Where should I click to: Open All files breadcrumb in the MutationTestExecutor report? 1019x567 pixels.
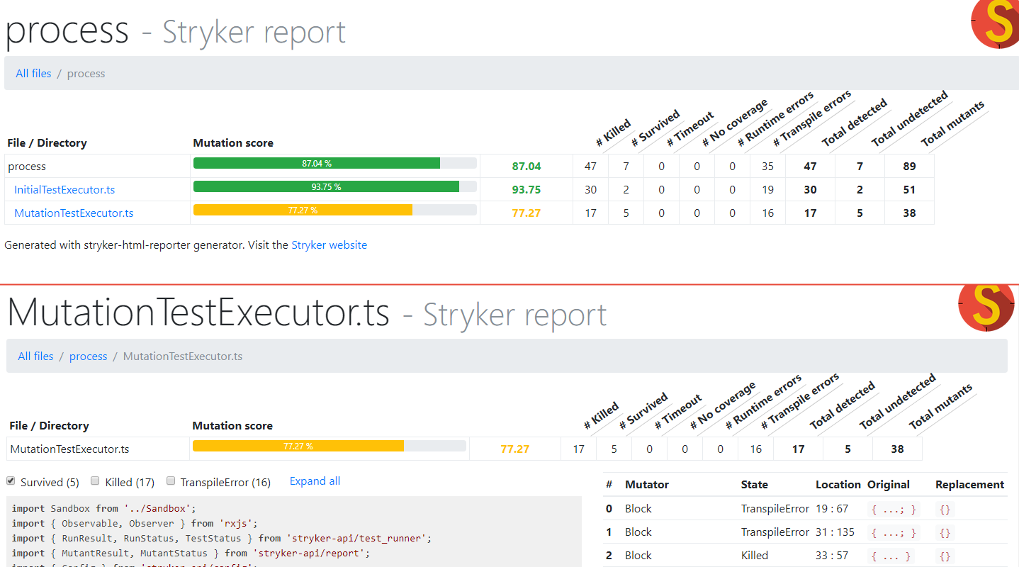pyautogui.click(x=35, y=356)
